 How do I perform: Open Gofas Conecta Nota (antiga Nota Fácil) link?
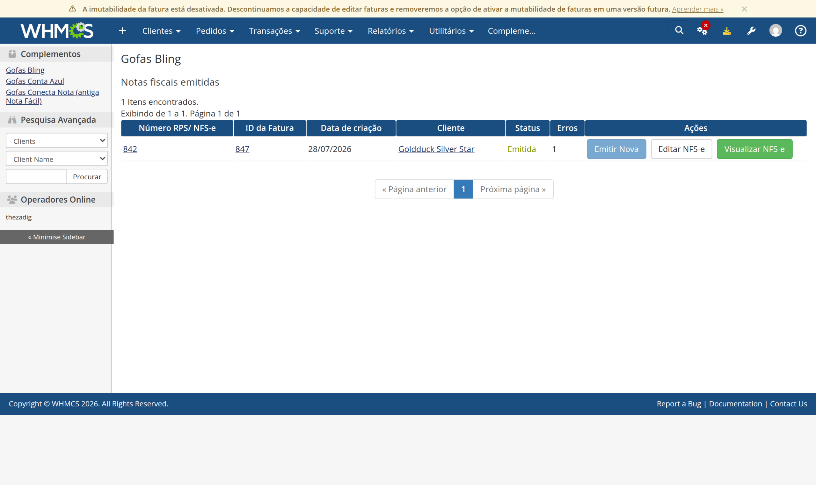[x=52, y=96]
